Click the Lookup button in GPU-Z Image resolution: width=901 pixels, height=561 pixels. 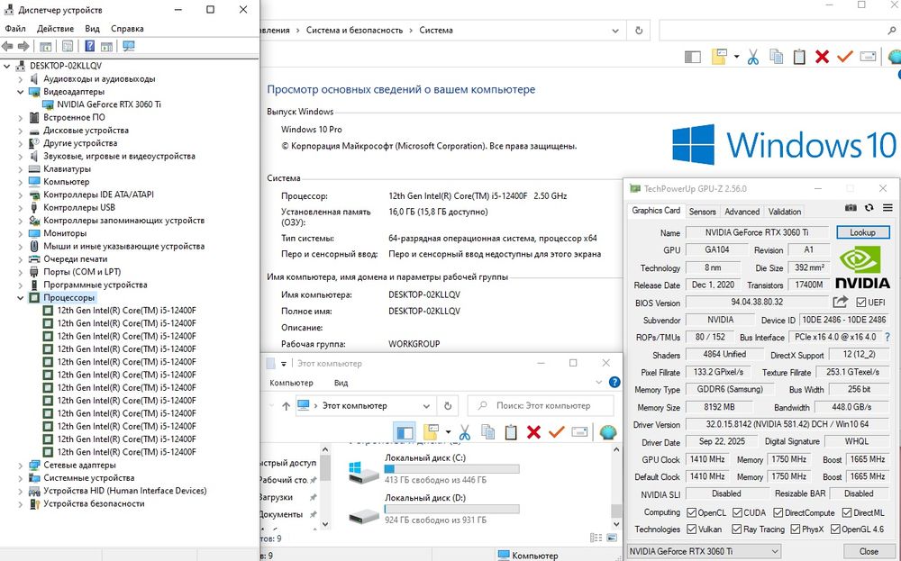(862, 232)
